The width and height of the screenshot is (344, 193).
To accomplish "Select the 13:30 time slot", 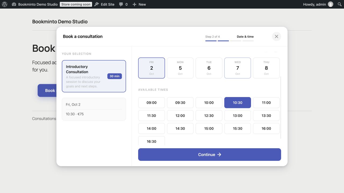I will click(x=266, y=116).
